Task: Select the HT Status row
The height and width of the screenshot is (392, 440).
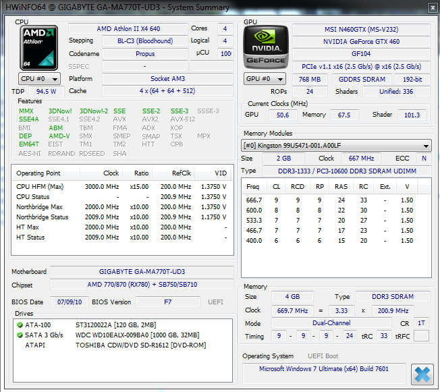Action: point(121,237)
